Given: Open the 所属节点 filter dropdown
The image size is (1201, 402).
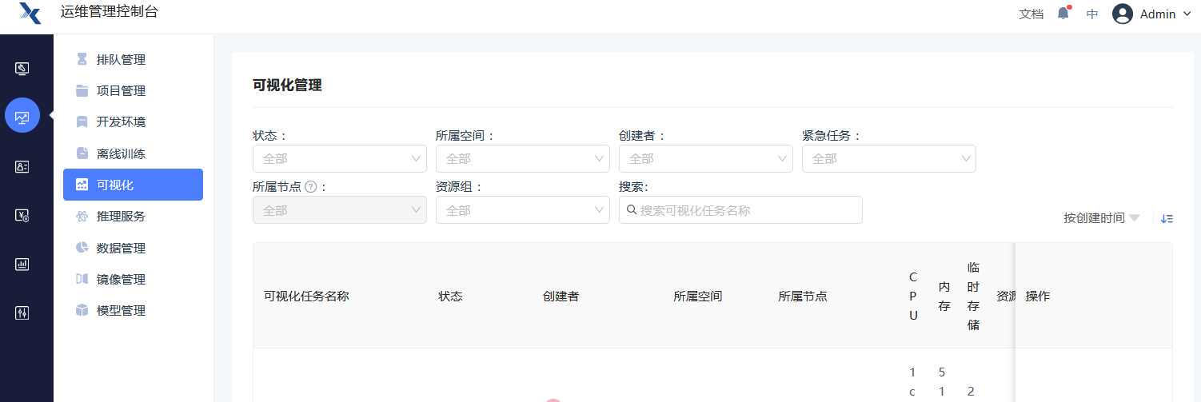Looking at the screenshot, I should [340, 209].
